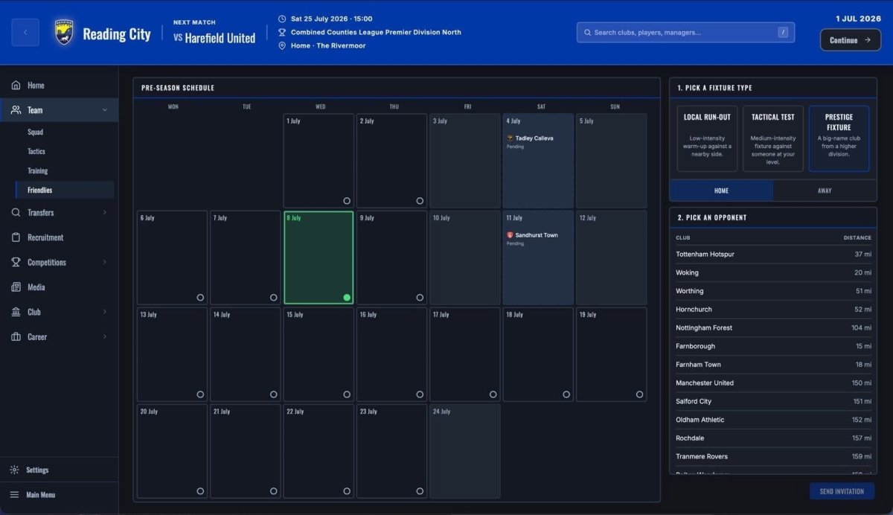Click the Career briefcase icon
Image resolution: width=893 pixels, height=515 pixels.
[x=16, y=337]
